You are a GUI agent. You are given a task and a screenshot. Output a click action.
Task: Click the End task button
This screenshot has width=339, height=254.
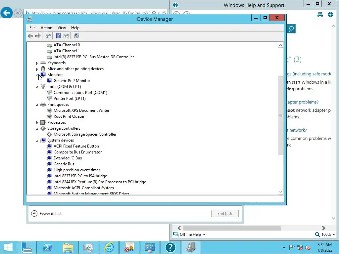(x=225, y=214)
